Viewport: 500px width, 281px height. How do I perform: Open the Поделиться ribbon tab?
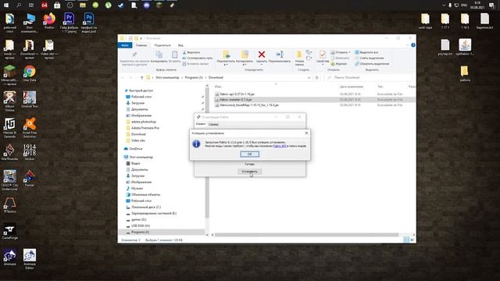click(x=162, y=45)
